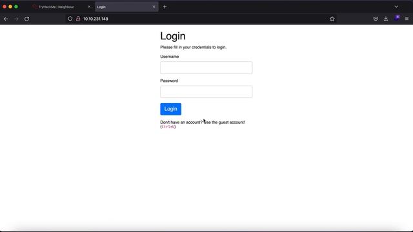Open the Firefox hamburger menu
This screenshot has width=413, height=232.
pyautogui.click(x=407, y=19)
